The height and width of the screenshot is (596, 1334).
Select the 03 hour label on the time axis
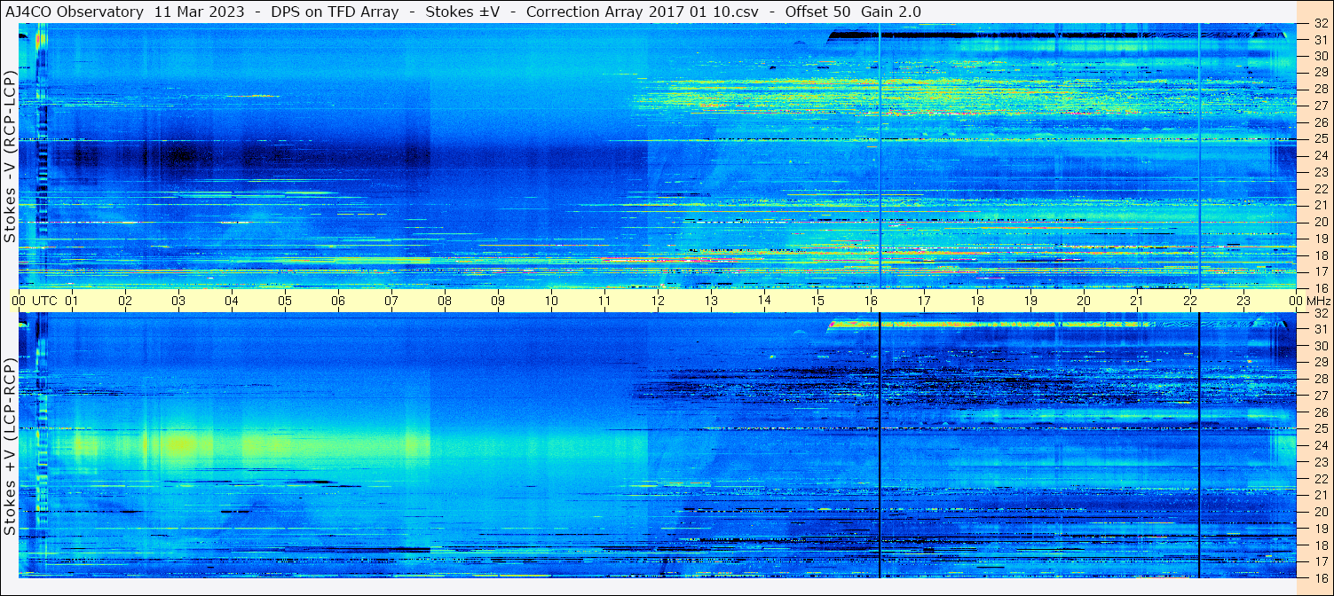point(178,301)
